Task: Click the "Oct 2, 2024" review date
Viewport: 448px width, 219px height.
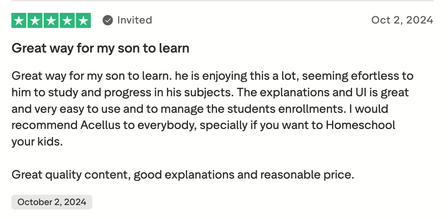Action: tap(402, 20)
